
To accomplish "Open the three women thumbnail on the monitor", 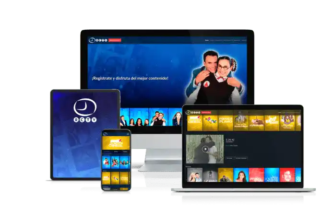I will pyautogui.click(x=139, y=117).
